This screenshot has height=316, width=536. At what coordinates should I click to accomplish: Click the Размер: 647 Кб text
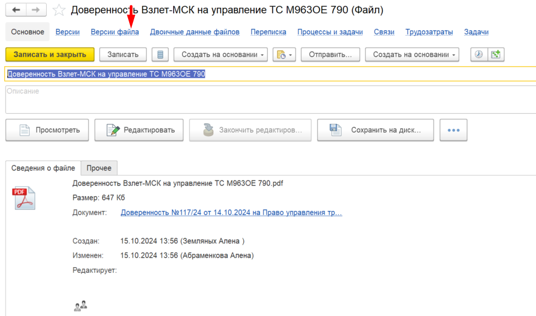[x=99, y=198]
